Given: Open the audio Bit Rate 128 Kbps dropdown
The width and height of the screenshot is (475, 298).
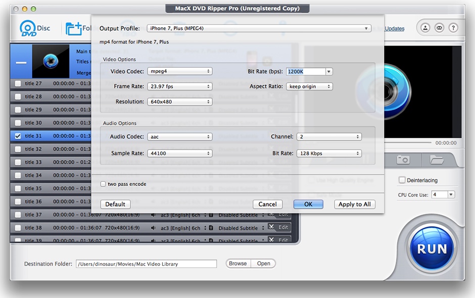Looking at the screenshot, I should pos(329,153).
